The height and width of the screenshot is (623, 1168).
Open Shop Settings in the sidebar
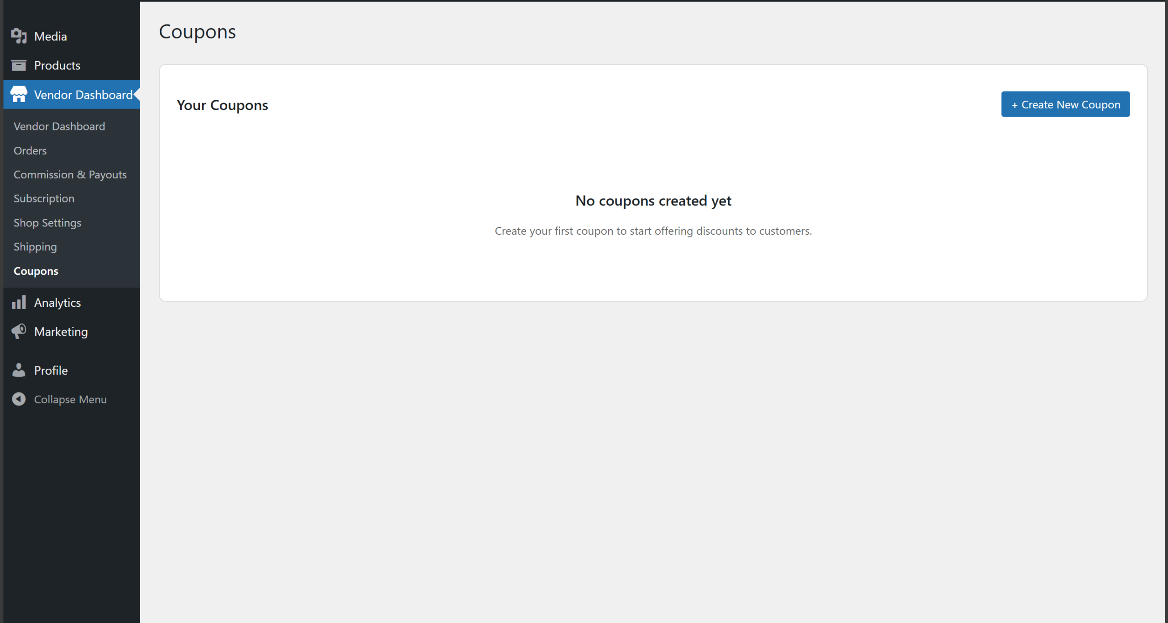point(47,223)
